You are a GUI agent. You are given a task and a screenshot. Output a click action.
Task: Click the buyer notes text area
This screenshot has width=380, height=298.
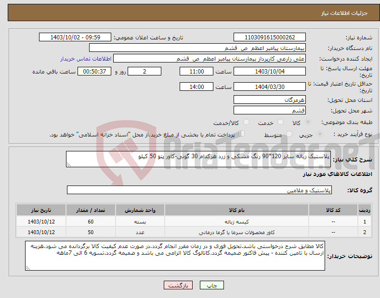pos(175,256)
